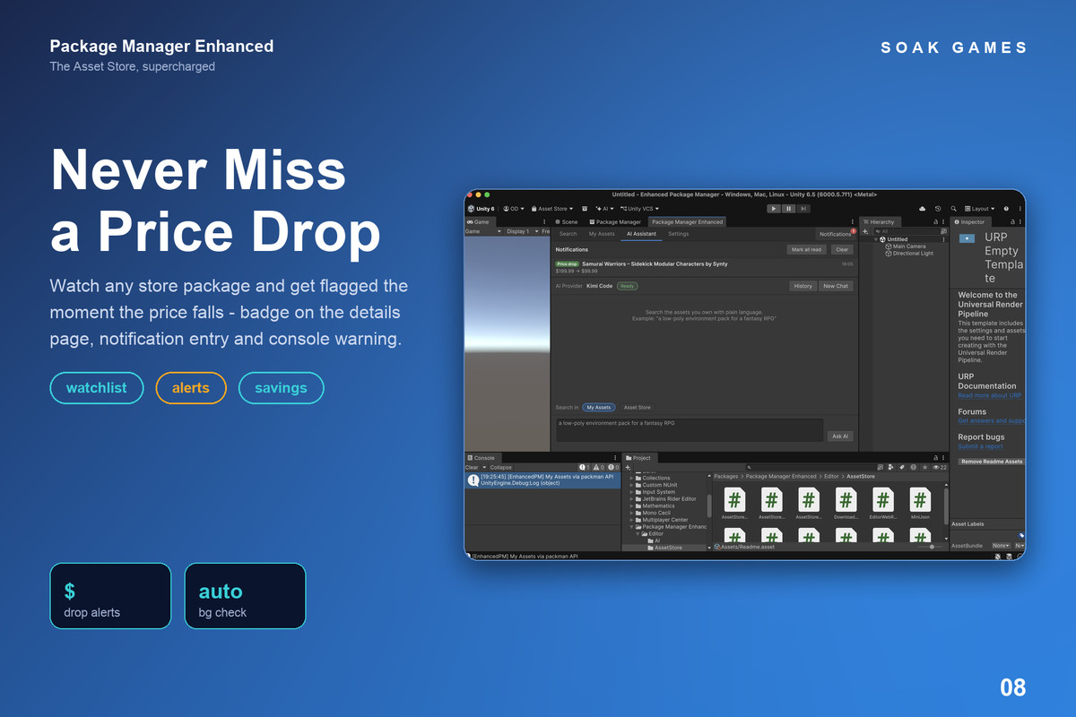The image size is (1076, 717).
Task: Click the Ask AI button
Action: 840,436
